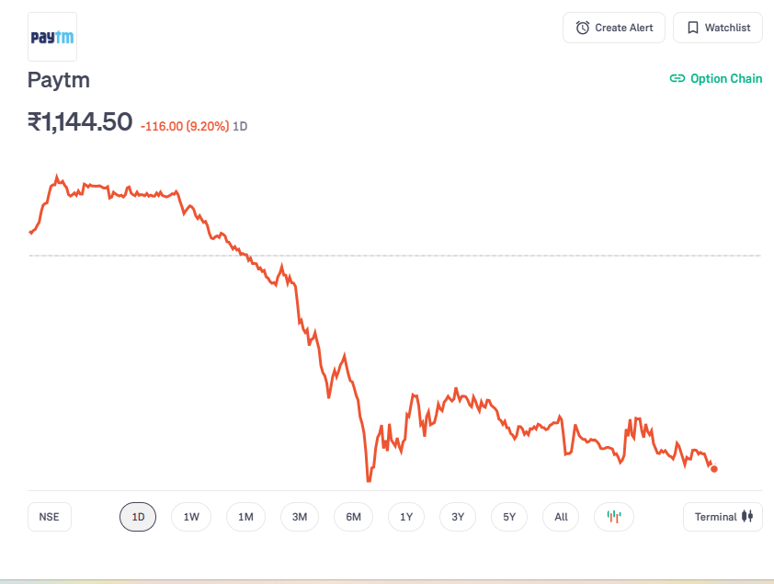Open the Option Chain link

click(726, 78)
